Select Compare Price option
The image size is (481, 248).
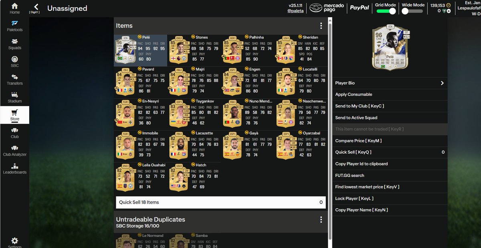pyautogui.click(x=390, y=141)
